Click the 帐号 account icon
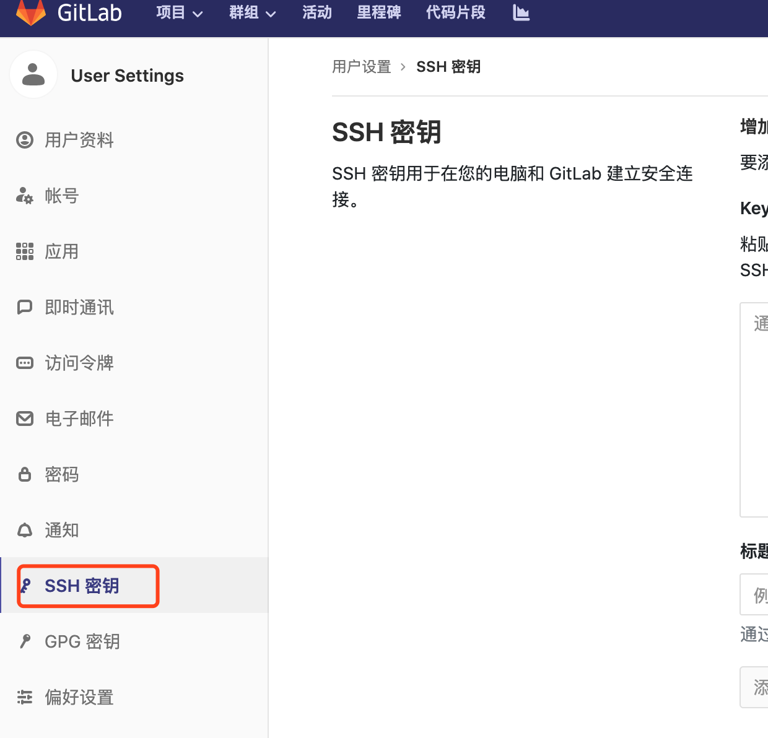 pyautogui.click(x=24, y=196)
